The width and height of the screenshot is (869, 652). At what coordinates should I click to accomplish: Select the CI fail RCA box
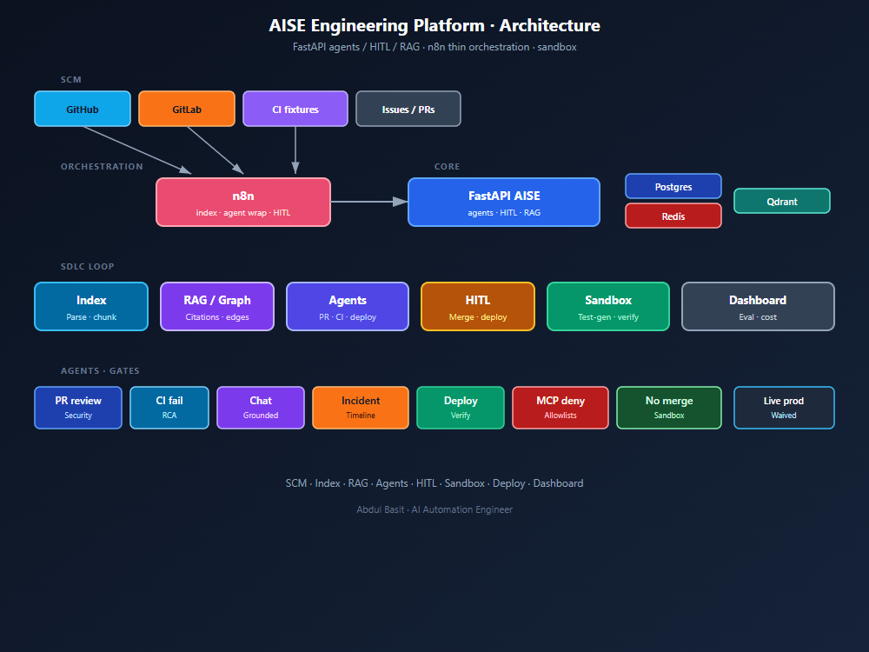click(169, 408)
